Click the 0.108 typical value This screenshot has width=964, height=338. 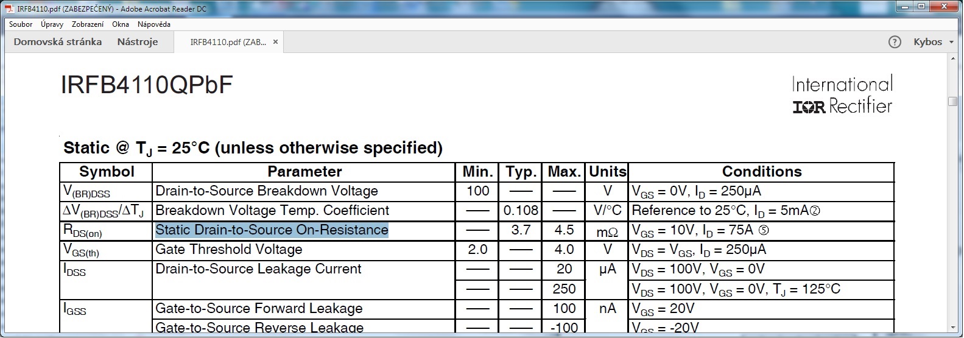pos(521,211)
